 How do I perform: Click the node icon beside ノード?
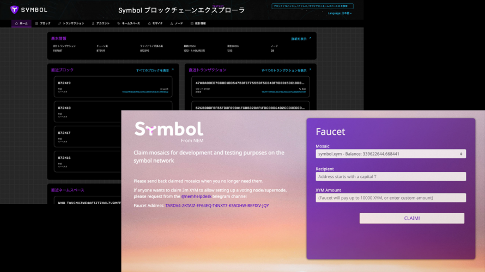172,23
